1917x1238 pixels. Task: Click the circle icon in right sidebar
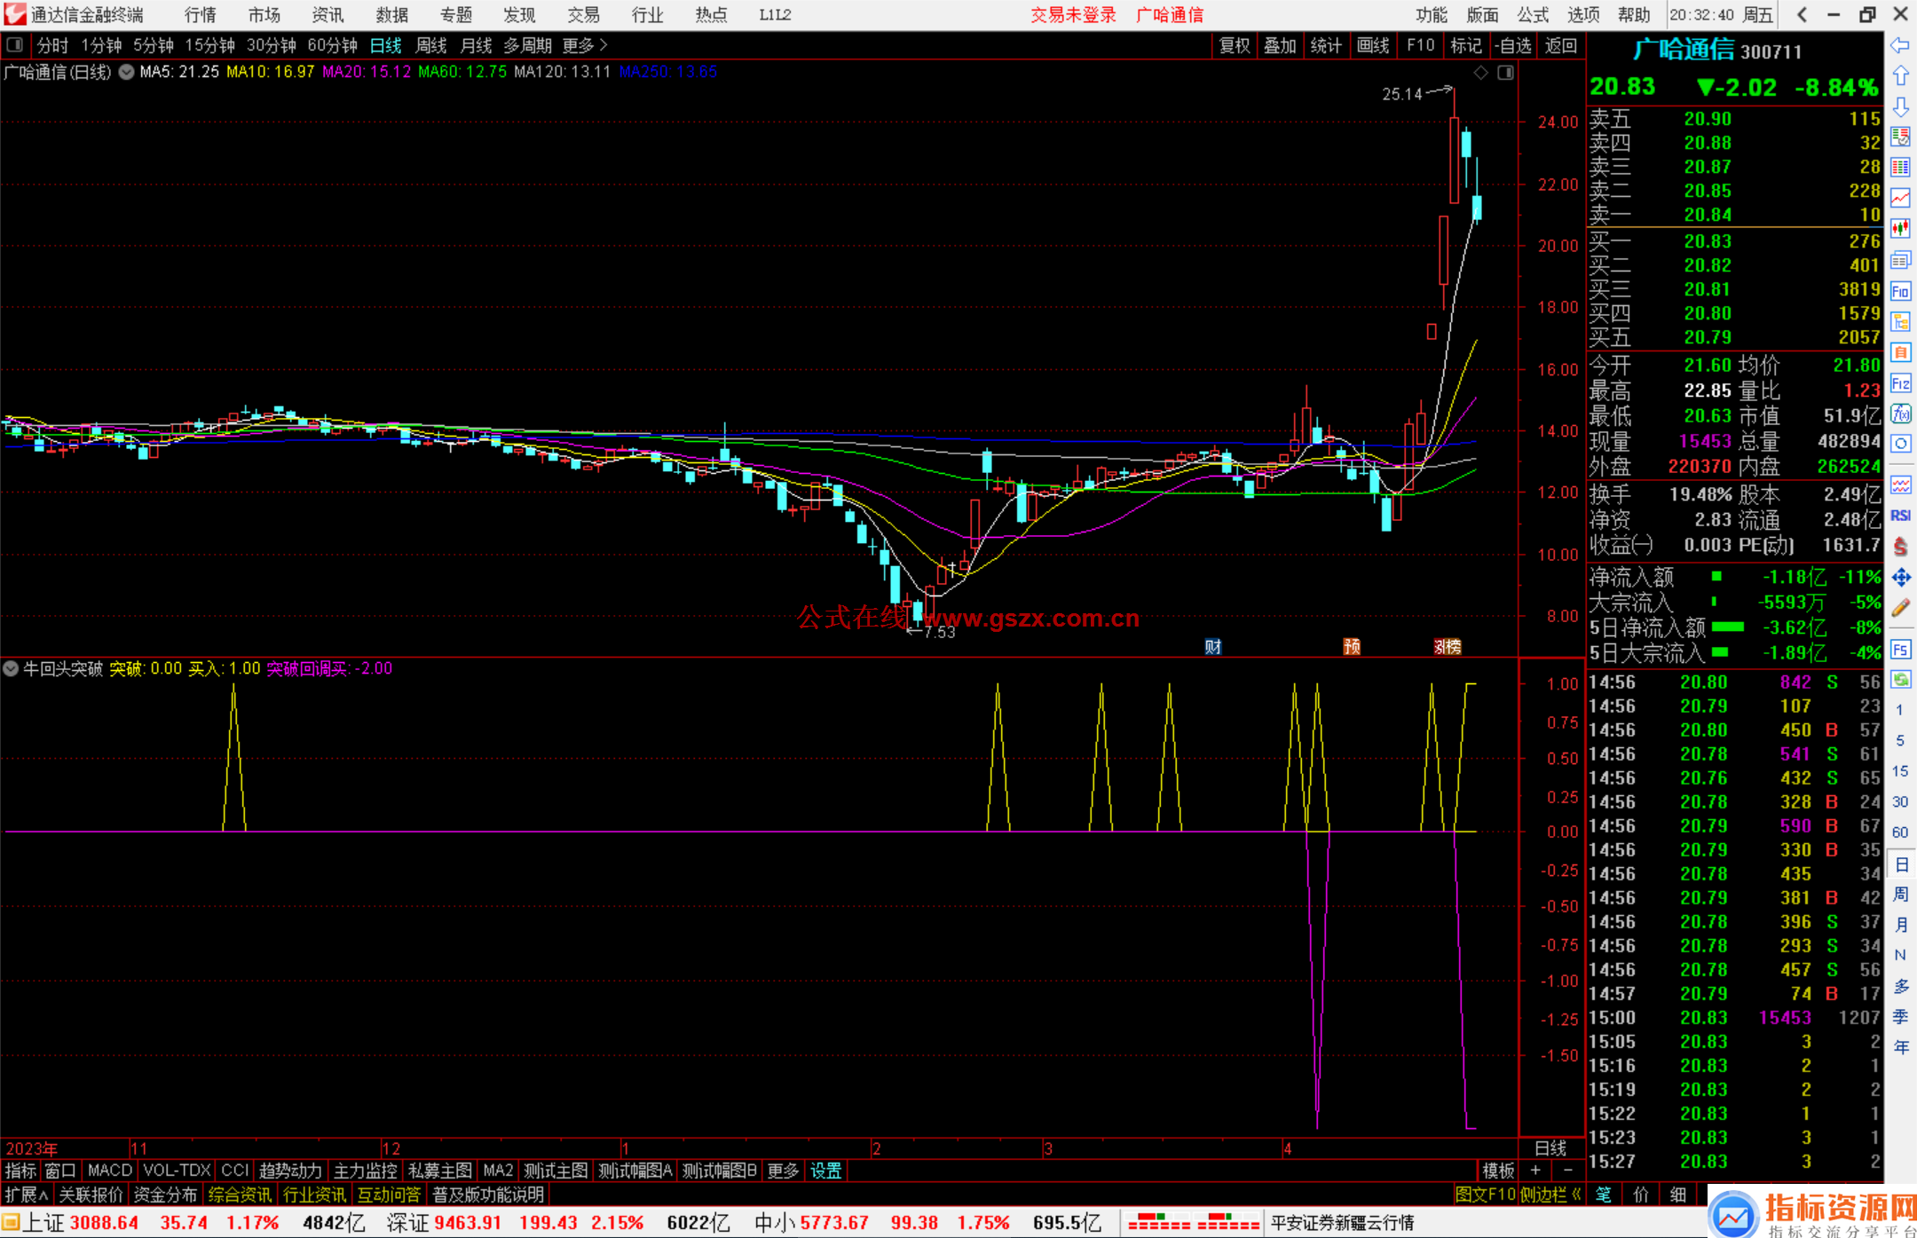coord(1900,444)
